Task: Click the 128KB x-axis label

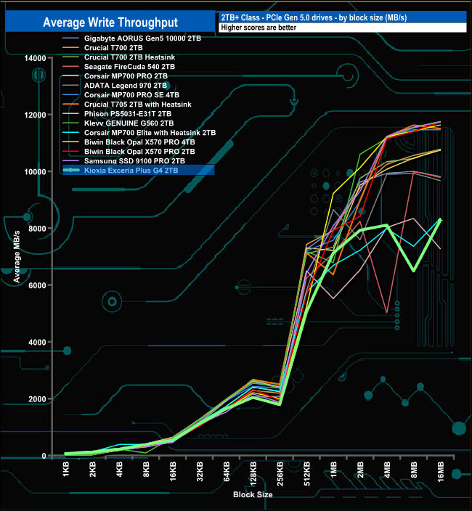Action: coord(253,473)
